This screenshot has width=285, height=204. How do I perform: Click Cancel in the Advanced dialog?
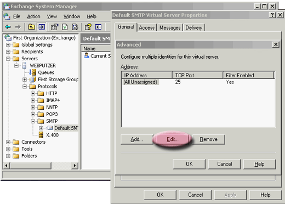coord(224,164)
